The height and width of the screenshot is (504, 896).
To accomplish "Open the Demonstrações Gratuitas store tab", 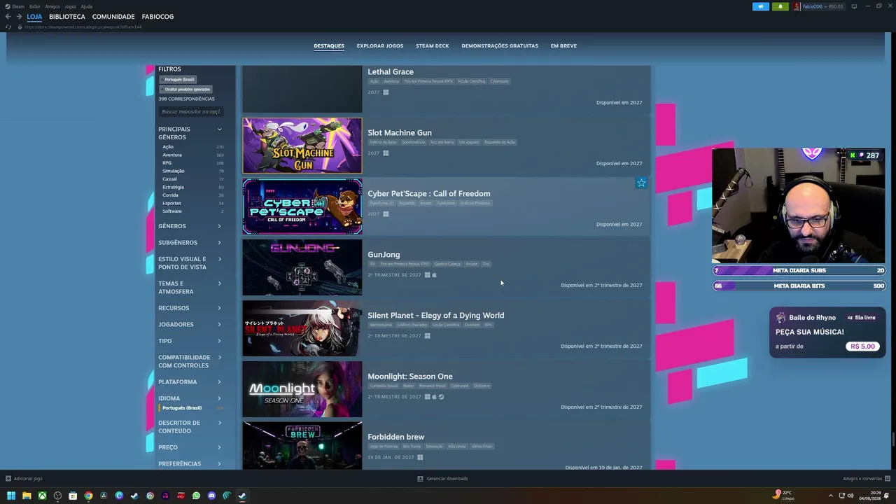I will pos(500,46).
